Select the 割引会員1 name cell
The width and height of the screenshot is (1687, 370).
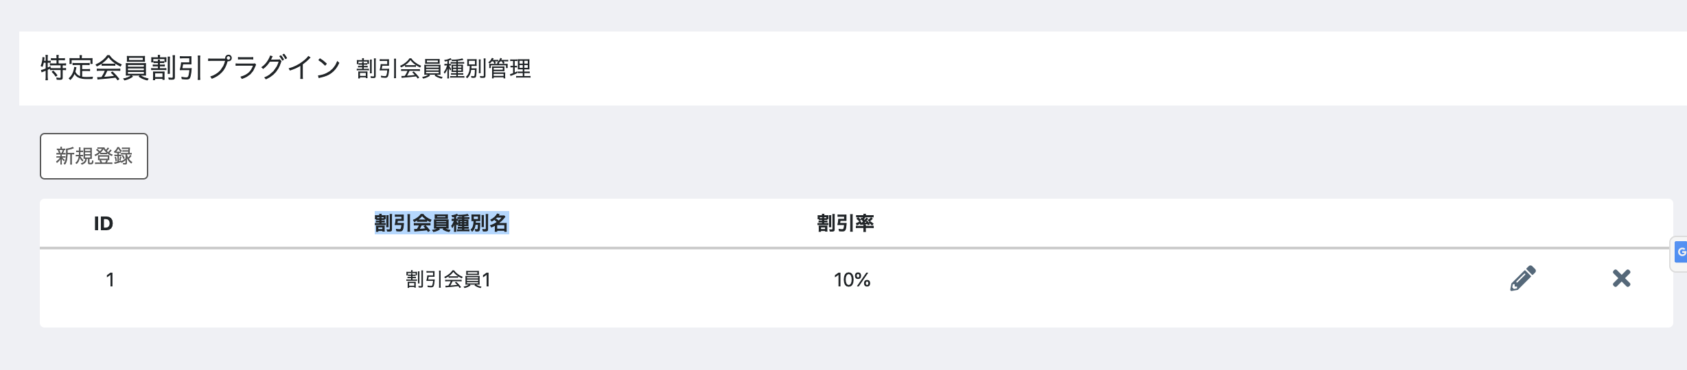pyautogui.click(x=448, y=280)
